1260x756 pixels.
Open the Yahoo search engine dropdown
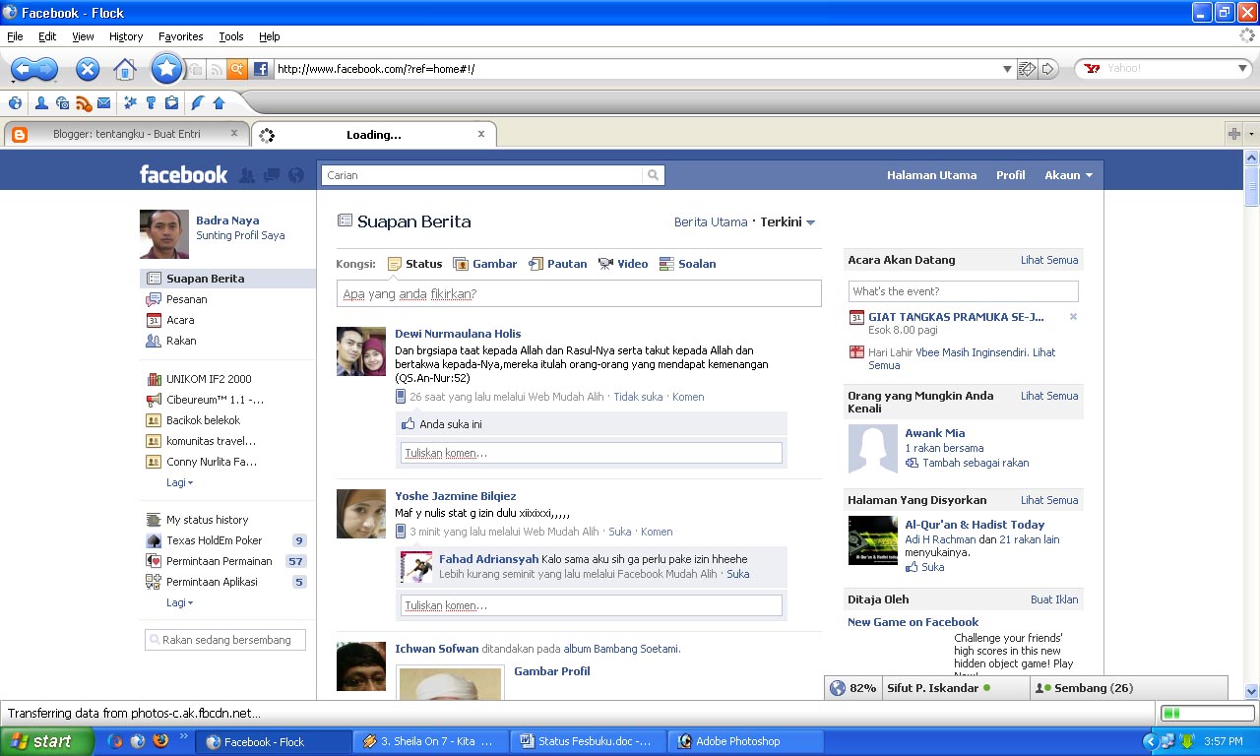1242,69
